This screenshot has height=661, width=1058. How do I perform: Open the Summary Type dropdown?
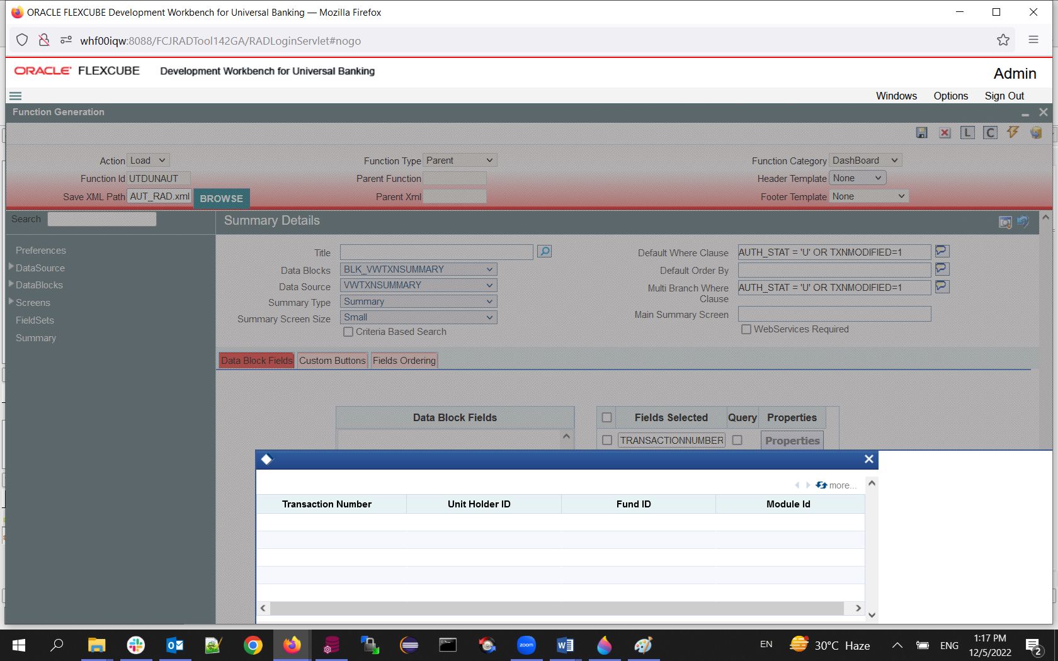click(x=419, y=302)
